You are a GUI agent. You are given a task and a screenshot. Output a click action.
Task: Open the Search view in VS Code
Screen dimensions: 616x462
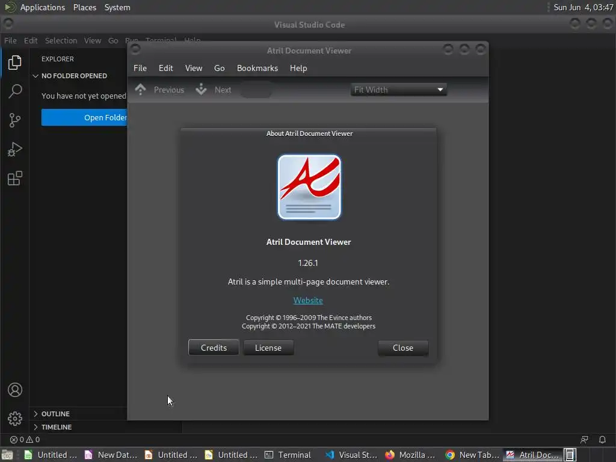click(x=15, y=91)
